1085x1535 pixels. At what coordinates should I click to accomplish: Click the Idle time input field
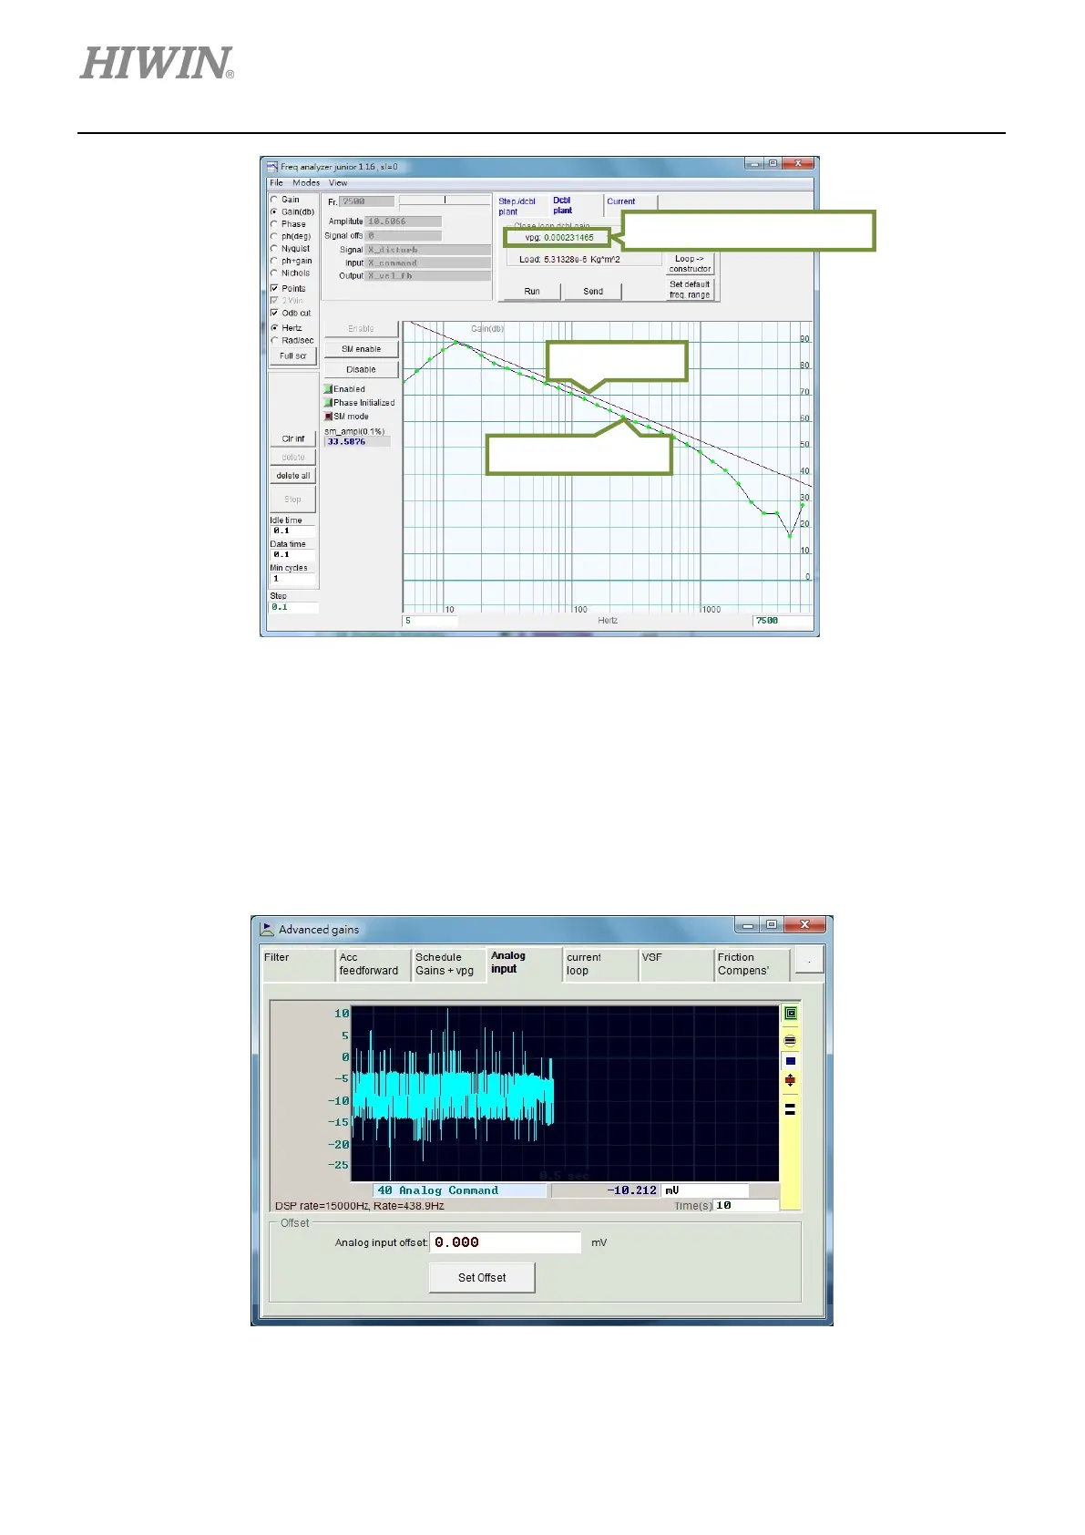click(292, 531)
